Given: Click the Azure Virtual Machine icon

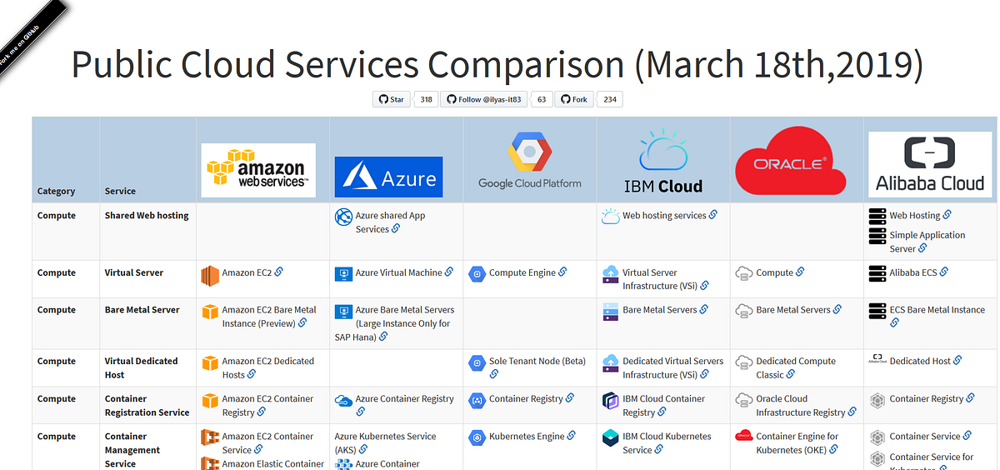Looking at the screenshot, I should click(x=343, y=272).
